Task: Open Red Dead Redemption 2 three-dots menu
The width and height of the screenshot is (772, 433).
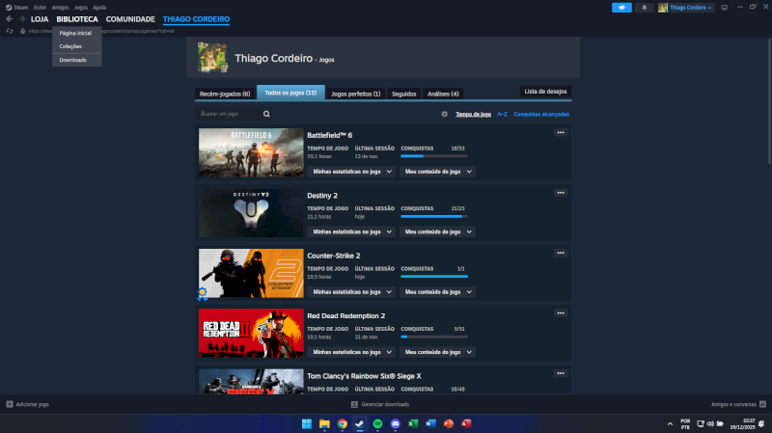Action: [560, 312]
